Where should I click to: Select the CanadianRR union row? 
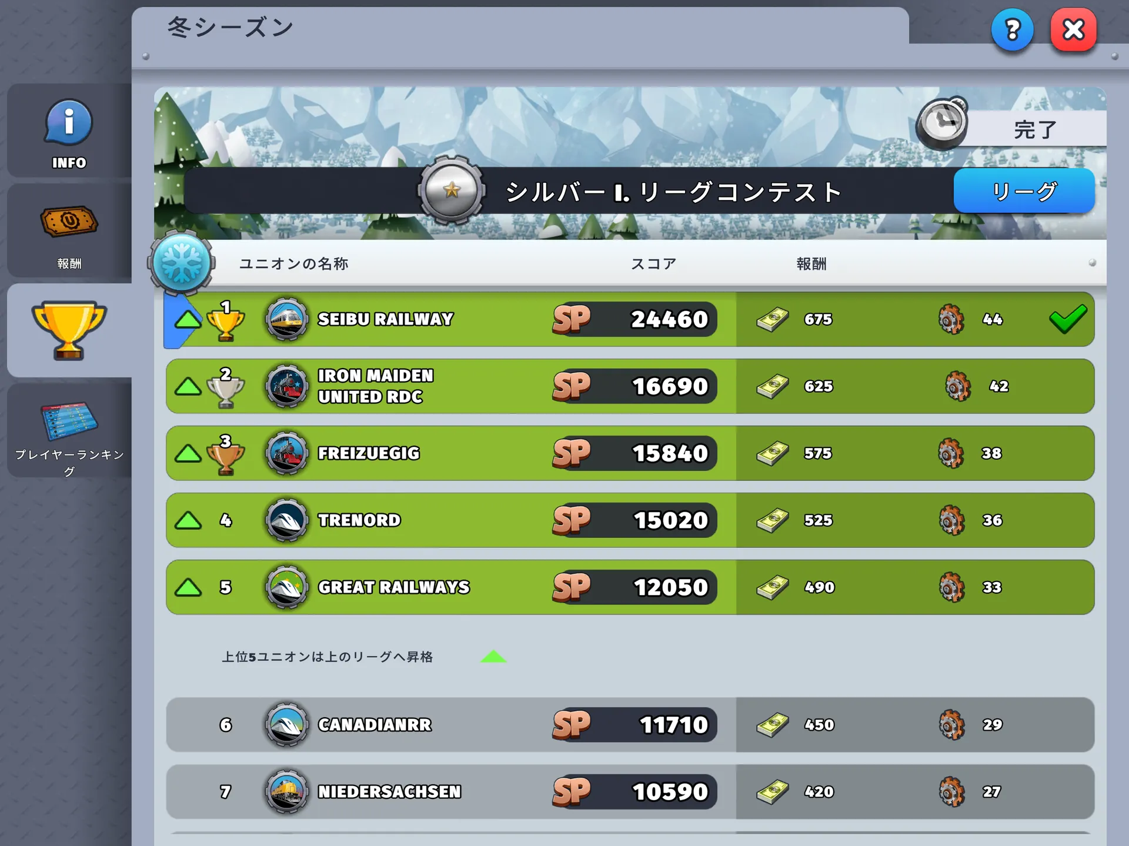pyautogui.click(x=630, y=725)
